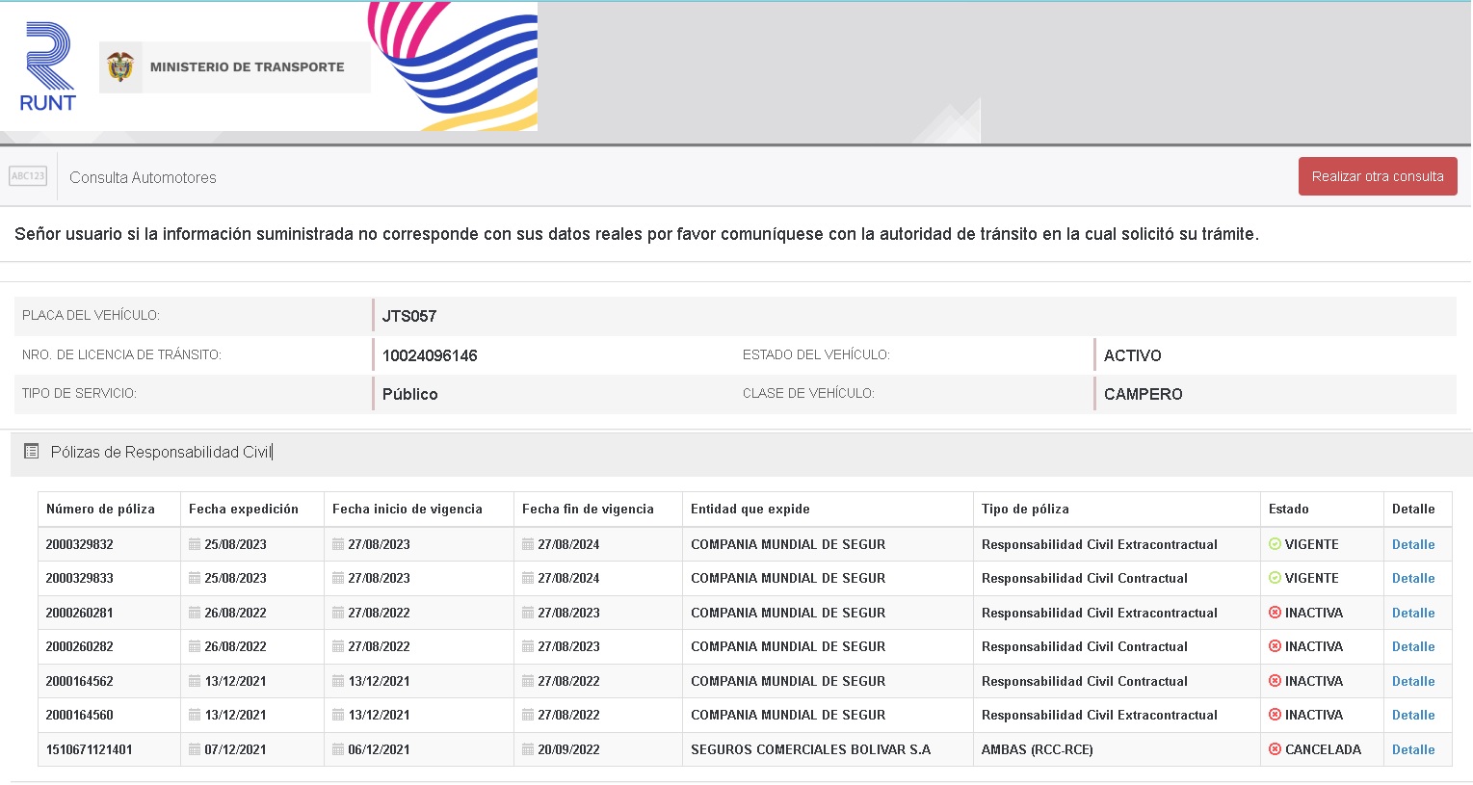Open Detalle link for policy 2000164562
Screen dimensions: 1473x785
click(1412, 681)
